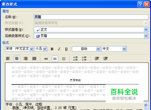This screenshot has width=151, height=110.
Task: Apply justified alignment
Action: coord(34,58)
